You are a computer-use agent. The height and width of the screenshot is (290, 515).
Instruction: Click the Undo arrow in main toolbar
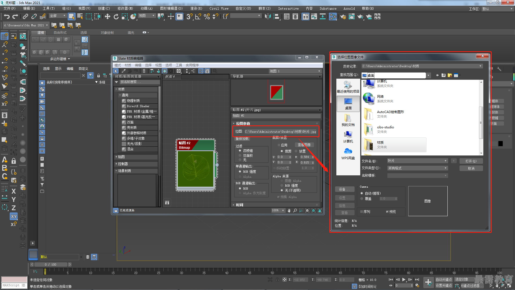click(7, 17)
